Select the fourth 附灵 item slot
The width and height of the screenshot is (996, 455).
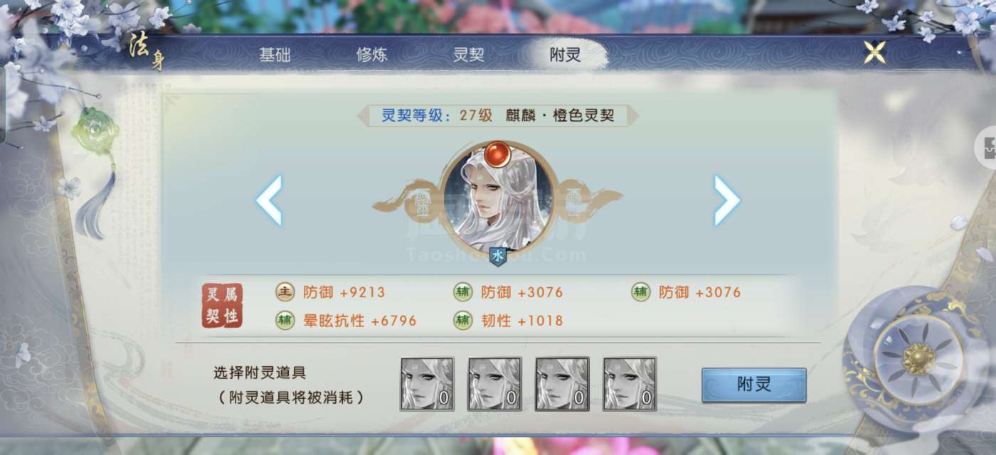(630, 384)
